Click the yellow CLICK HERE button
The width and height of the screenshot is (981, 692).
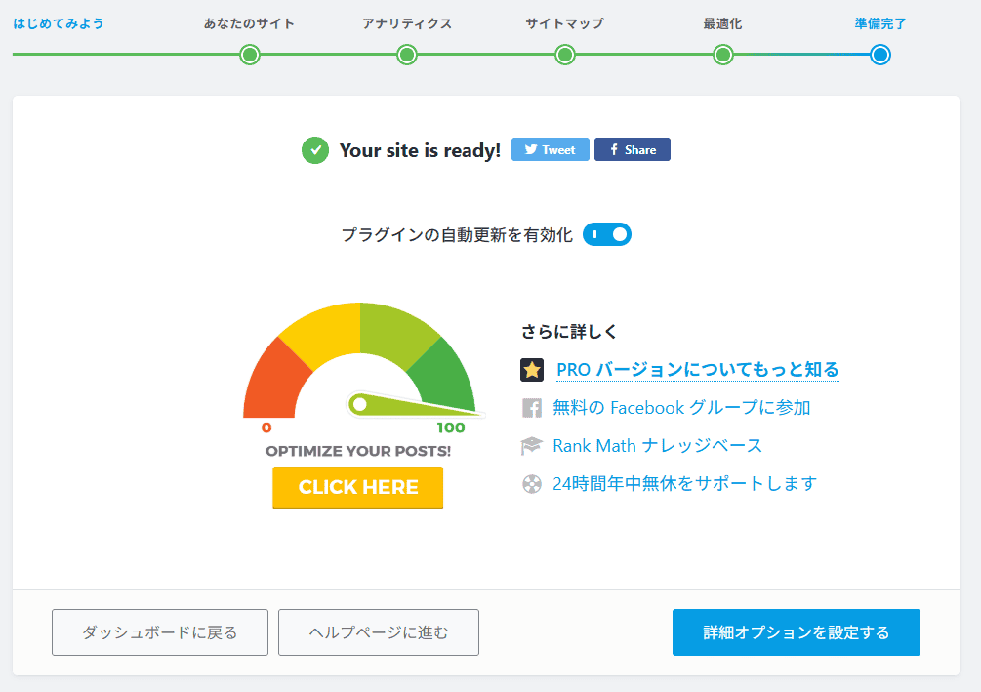(357, 487)
